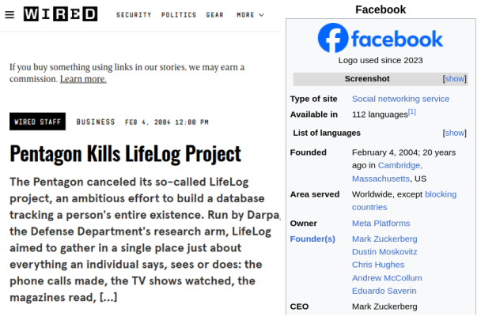The width and height of the screenshot is (481, 316).
Task: Show the List of languages
Action: [455, 133]
